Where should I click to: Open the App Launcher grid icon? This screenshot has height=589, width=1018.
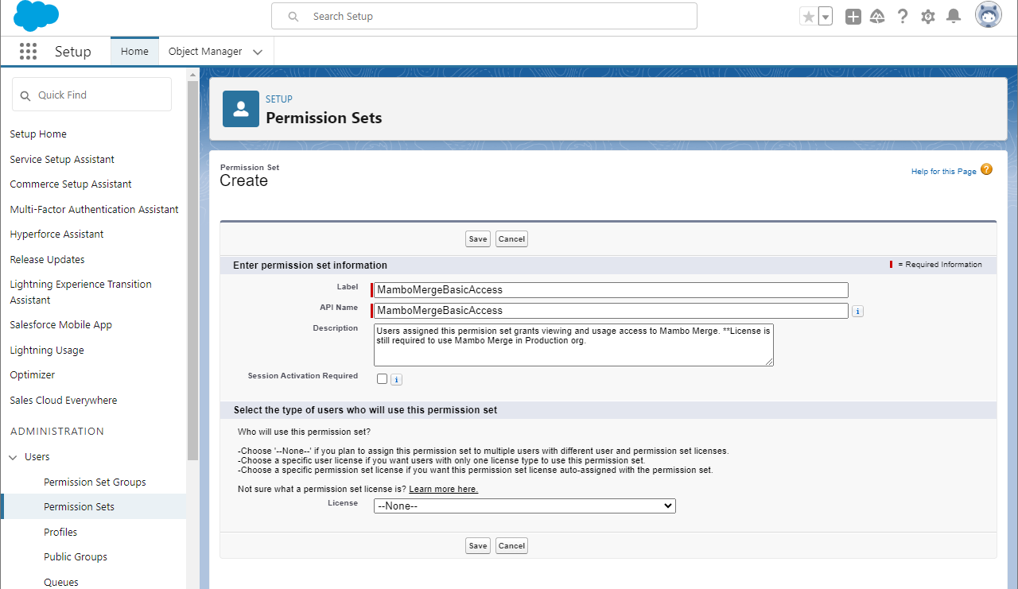(28, 52)
